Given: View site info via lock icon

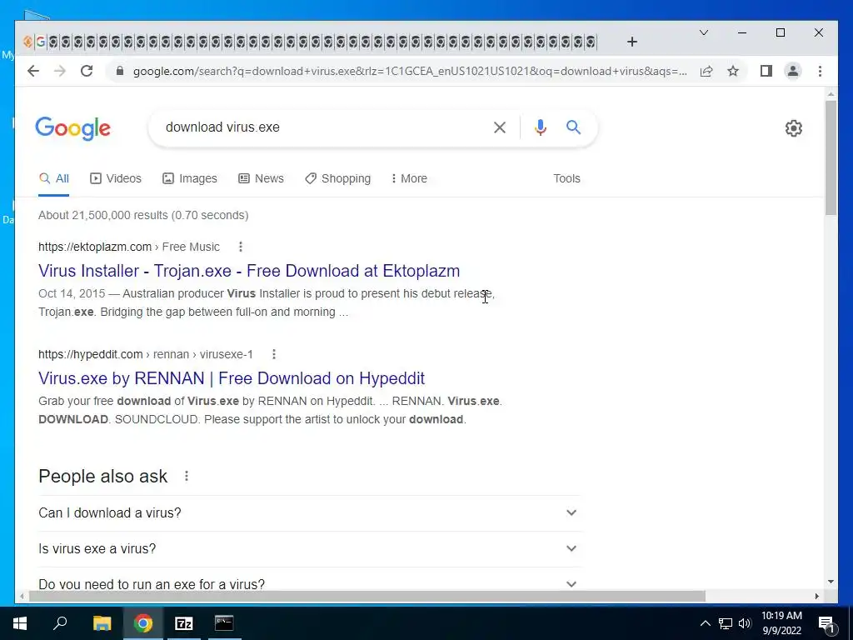Looking at the screenshot, I should [120, 71].
